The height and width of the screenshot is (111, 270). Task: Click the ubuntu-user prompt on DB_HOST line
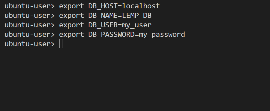[x=30, y=6]
